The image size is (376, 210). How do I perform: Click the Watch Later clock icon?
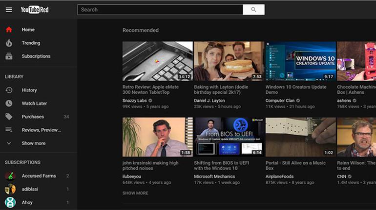click(x=9, y=104)
